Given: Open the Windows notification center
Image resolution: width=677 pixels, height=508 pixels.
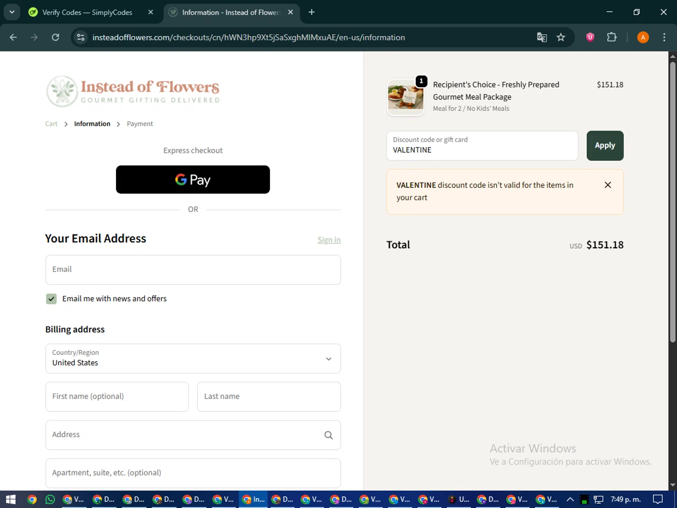Looking at the screenshot, I should point(658,499).
